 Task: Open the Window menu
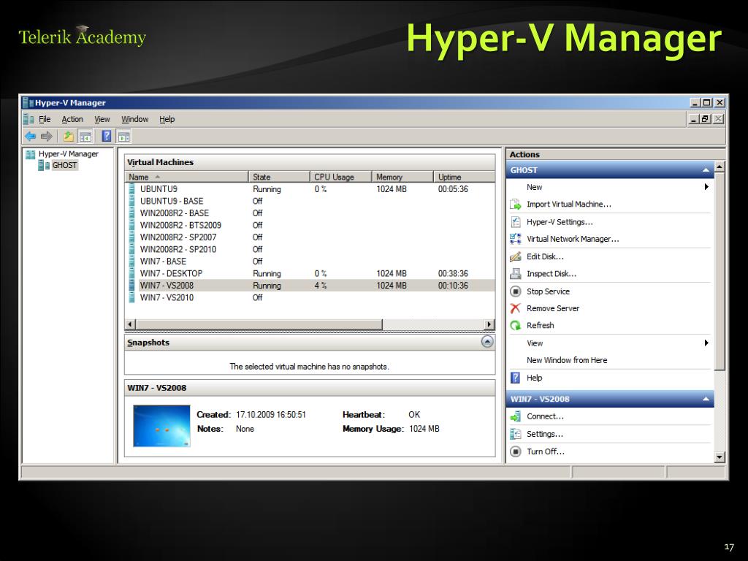click(x=134, y=119)
